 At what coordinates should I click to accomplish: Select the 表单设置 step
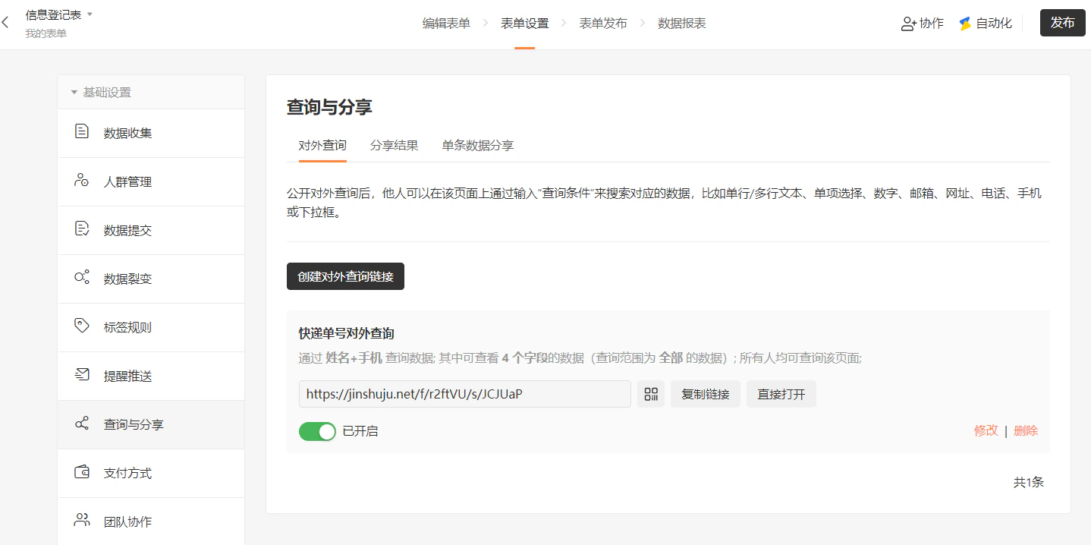tap(524, 24)
